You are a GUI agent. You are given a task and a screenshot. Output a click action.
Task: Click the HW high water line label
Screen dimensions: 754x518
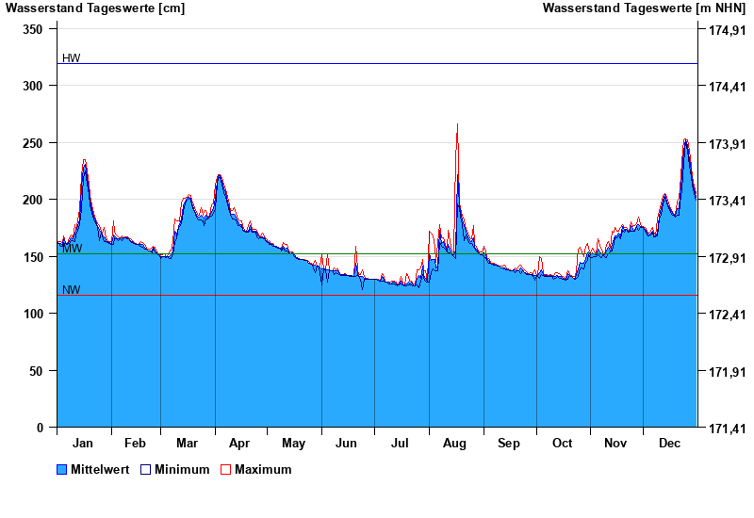[72, 58]
